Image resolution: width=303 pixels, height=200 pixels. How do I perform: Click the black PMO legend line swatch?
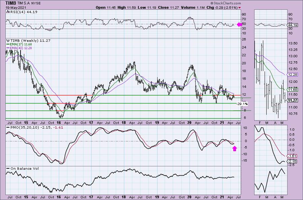[8, 128]
